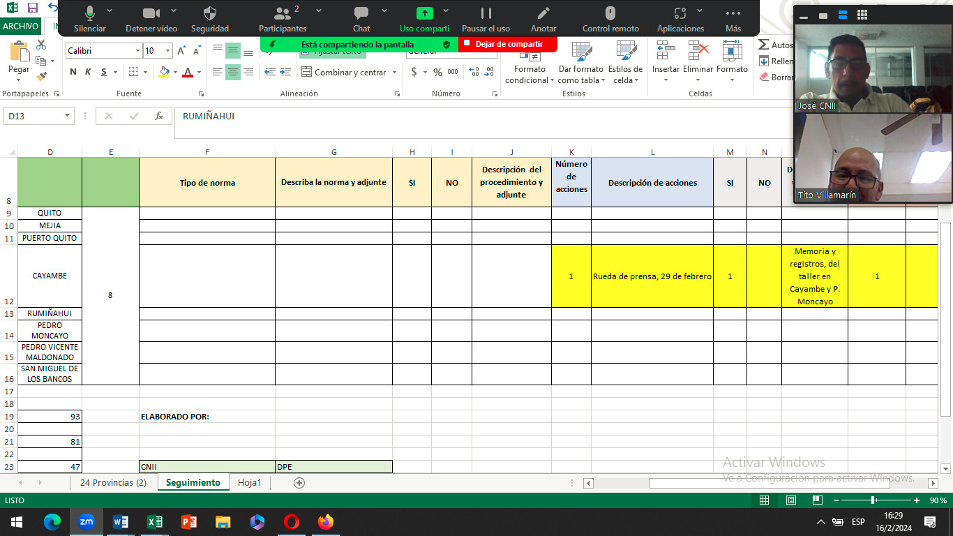Click the percent style icon
This screenshot has height=536, width=953.
click(437, 72)
